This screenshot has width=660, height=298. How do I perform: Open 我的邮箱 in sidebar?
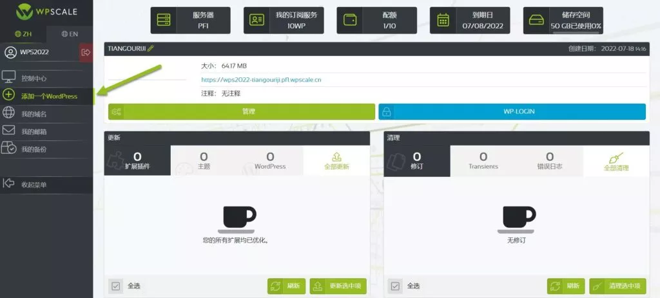tap(46, 131)
